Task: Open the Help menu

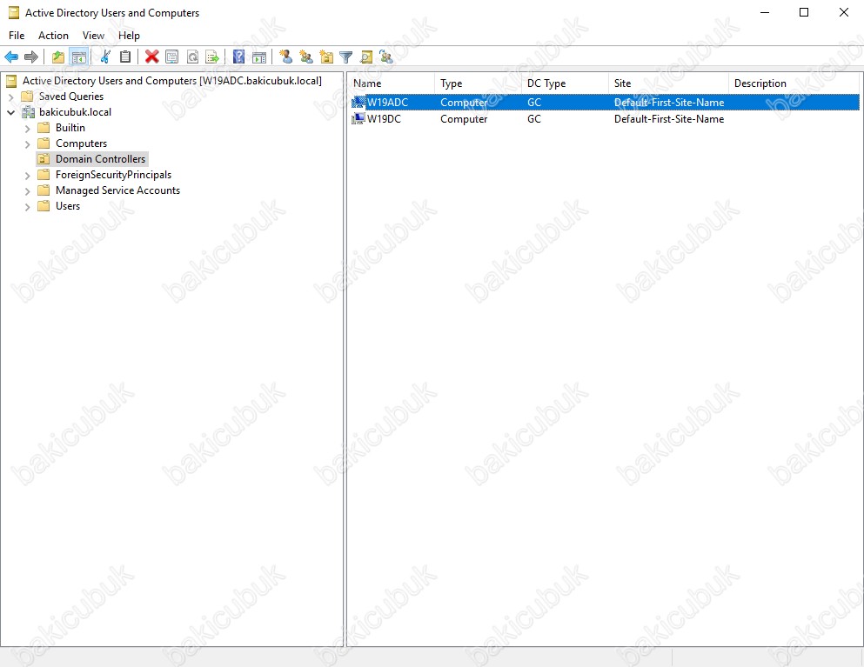Action: coord(129,36)
